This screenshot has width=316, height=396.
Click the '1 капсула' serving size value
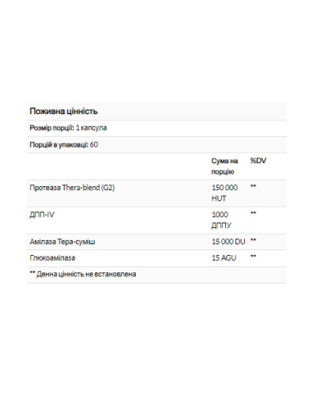pyautogui.click(x=92, y=128)
